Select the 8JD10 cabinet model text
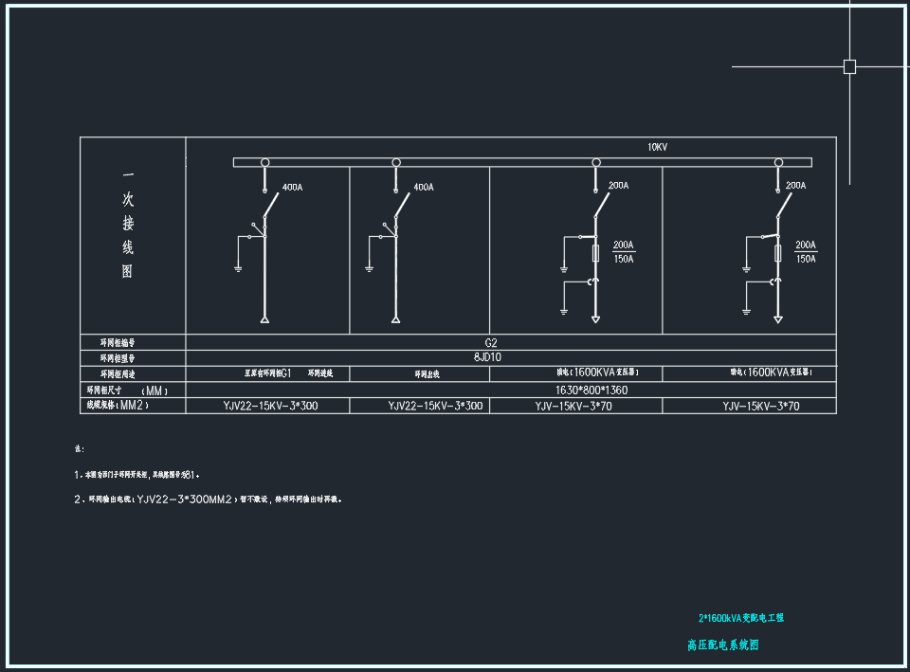 point(490,358)
